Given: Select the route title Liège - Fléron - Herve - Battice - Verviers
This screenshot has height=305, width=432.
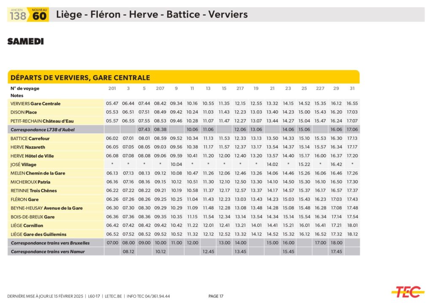Looking at the screenshot, I should point(157,15).
